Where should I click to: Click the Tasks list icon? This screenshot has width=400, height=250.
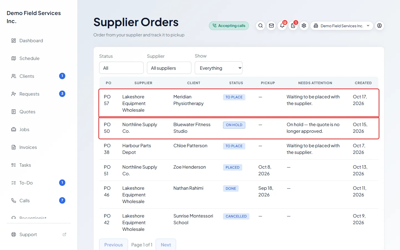pyautogui.click(x=14, y=165)
